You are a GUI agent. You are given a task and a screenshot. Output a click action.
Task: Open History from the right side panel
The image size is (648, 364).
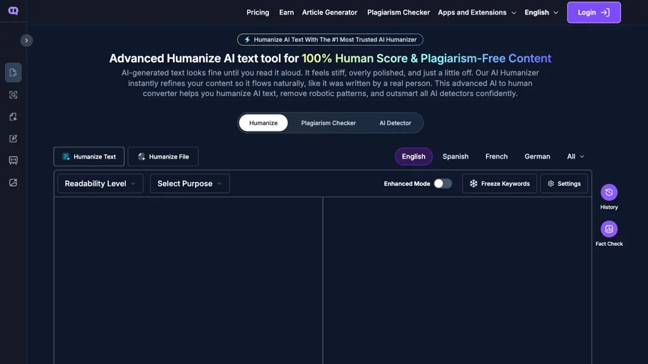tap(608, 193)
